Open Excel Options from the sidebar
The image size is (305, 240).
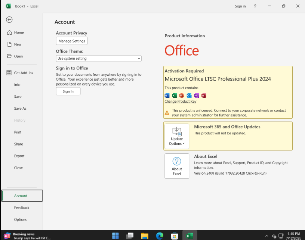20,219
